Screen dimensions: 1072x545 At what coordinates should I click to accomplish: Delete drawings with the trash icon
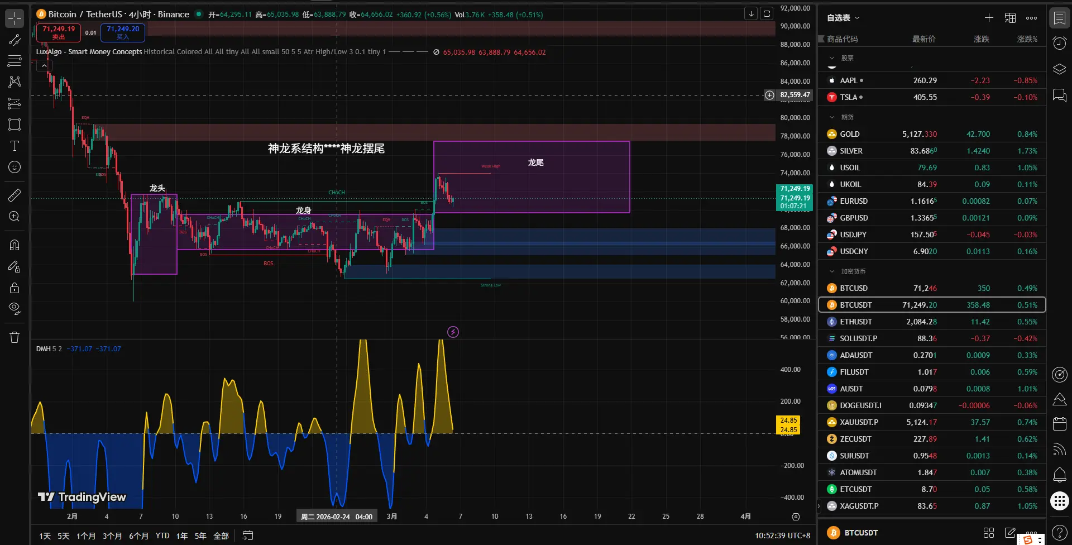(x=15, y=337)
